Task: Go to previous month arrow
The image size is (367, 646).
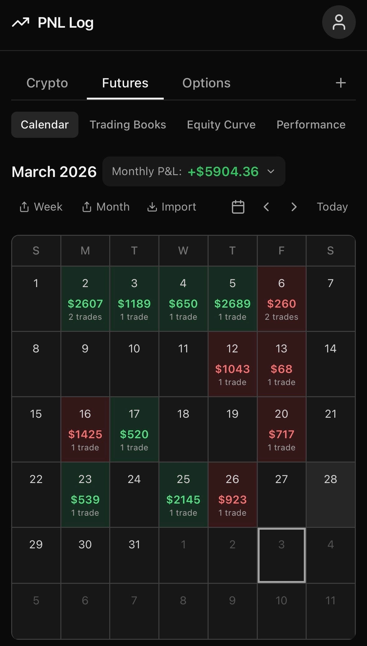Action: point(266,207)
